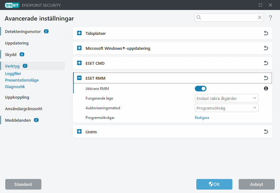The image size is (280, 193).
Task: Expand the Microsoft Windows-uppdatering section
Action: [79, 48]
